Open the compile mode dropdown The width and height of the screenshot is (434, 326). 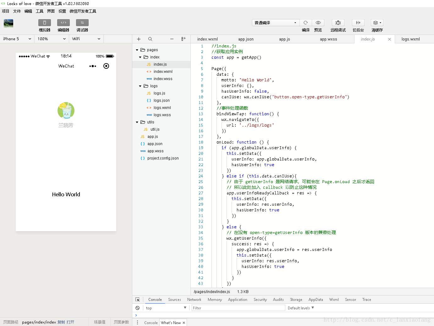click(x=276, y=23)
